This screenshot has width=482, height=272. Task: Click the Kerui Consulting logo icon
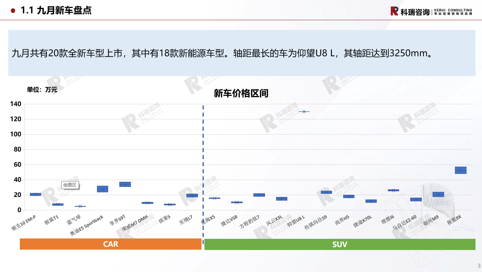[x=394, y=11]
